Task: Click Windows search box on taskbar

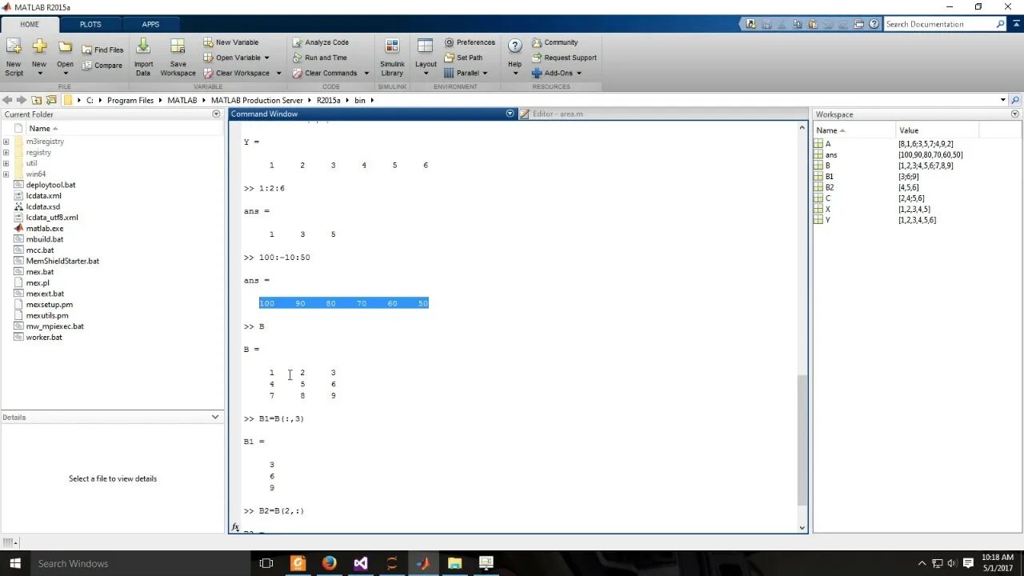Action: coord(140,563)
